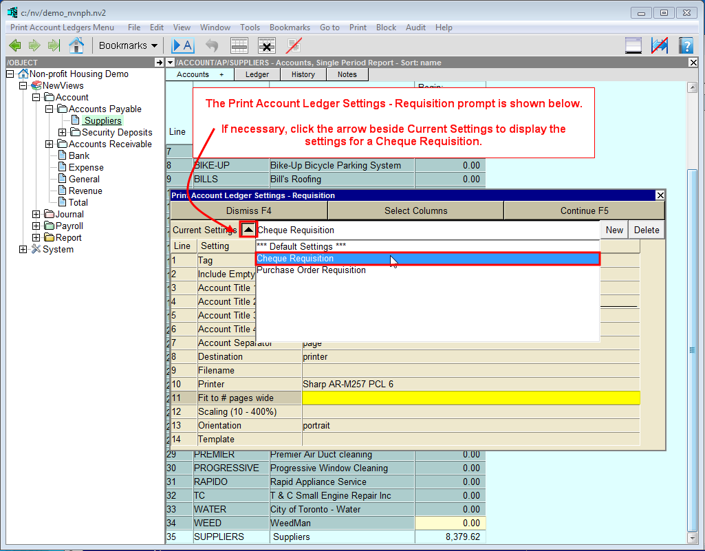The image size is (705, 551).
Task: Select Purchase Order Requisition from the list
Action: pos(311,270)
